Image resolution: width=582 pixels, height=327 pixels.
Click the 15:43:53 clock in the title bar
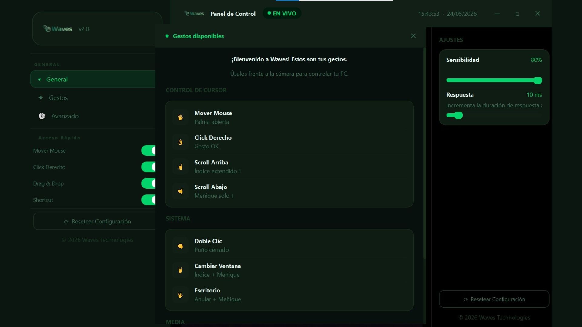tap(429, 14)
